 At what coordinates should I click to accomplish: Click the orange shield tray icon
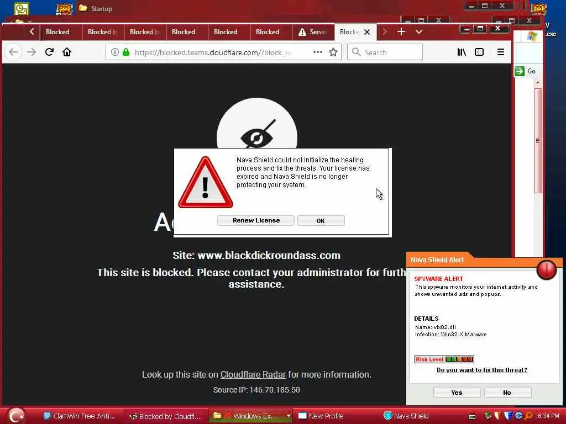(498, 416)
